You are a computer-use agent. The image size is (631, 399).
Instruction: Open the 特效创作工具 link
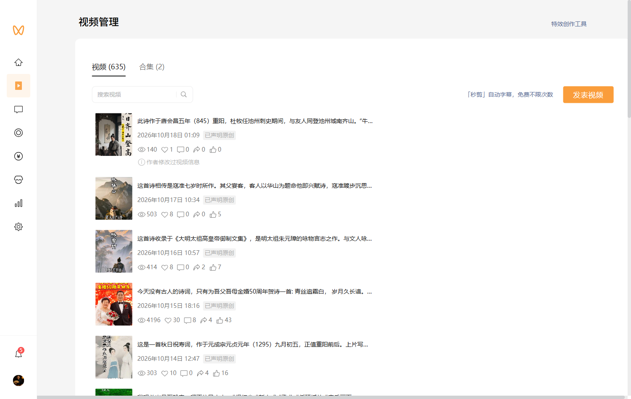(569, 24)
